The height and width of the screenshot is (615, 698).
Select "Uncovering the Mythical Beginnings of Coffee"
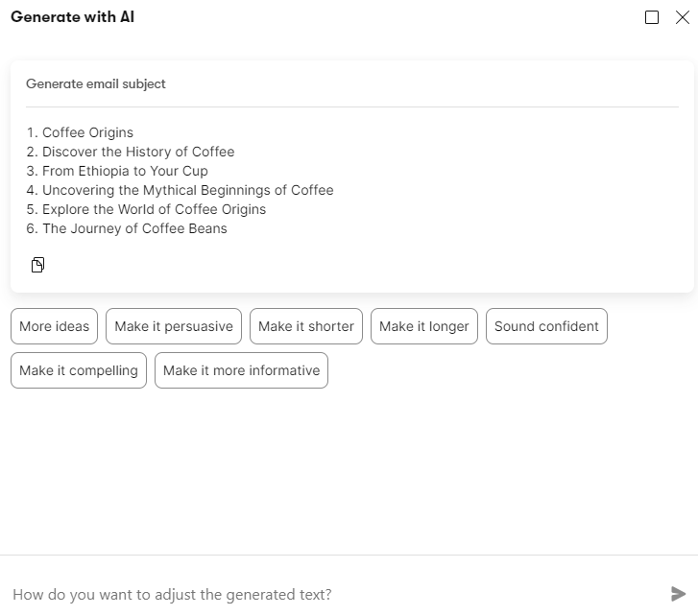(x=180, y=190)
